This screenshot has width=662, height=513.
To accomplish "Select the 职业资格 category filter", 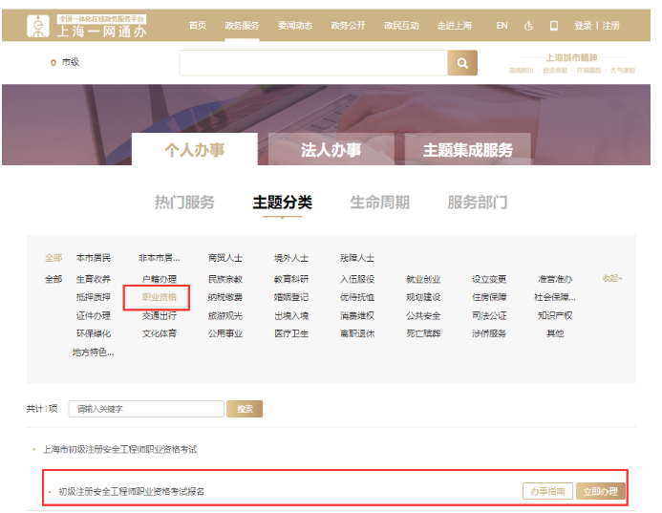I will coord(159,297).
